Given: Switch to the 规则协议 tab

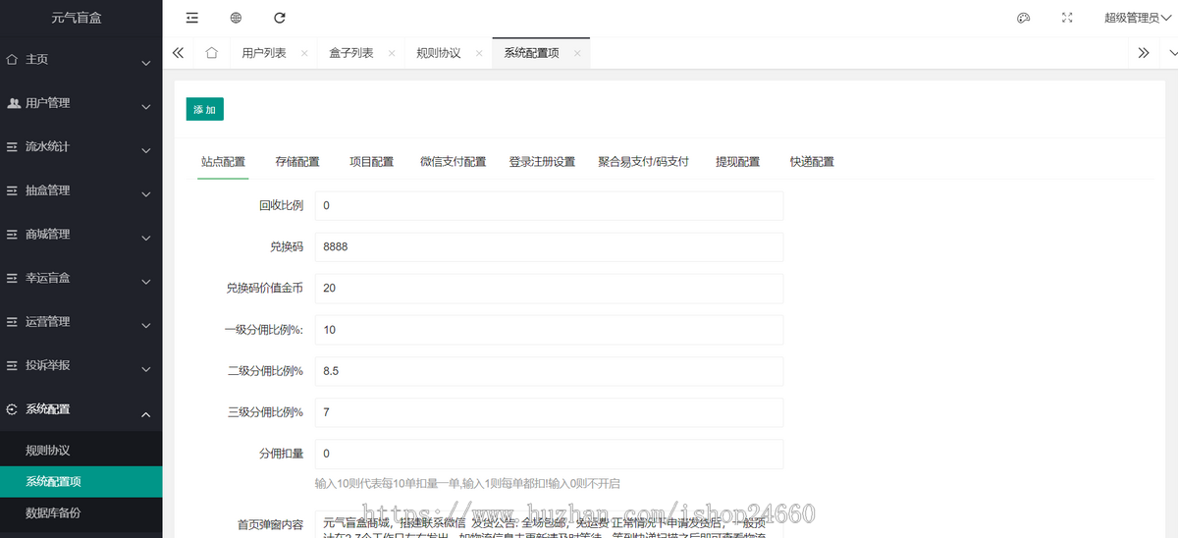Looking at the screenshot, I should (439, 53).
